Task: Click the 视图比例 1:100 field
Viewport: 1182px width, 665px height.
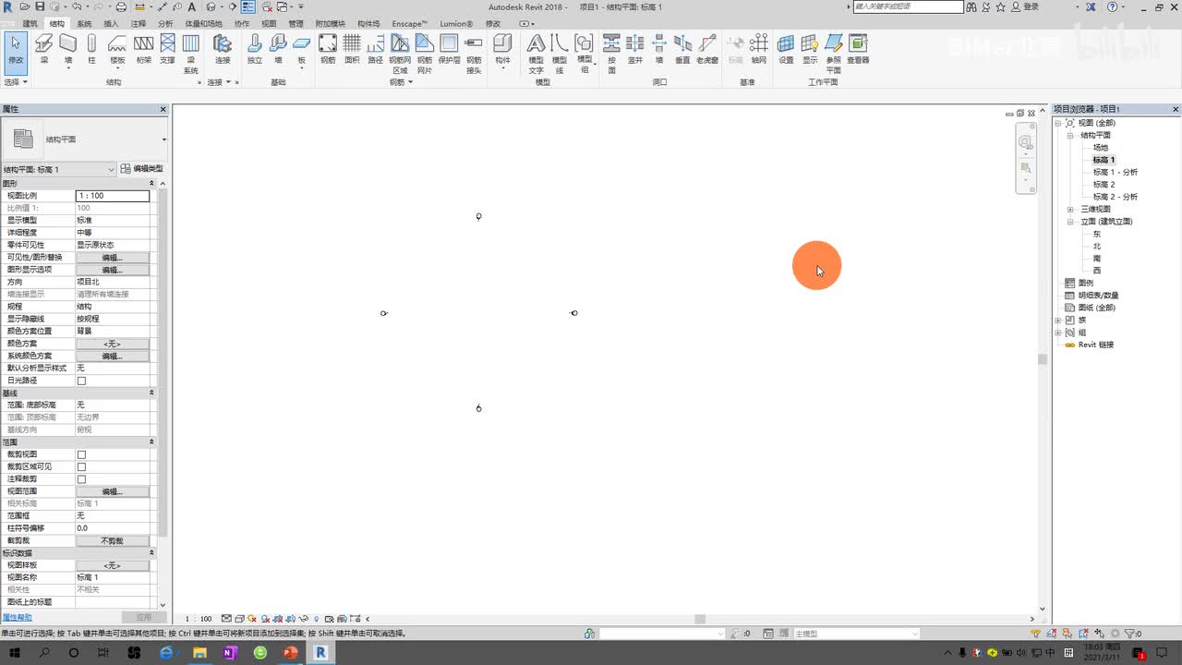Action: [112, 196]
